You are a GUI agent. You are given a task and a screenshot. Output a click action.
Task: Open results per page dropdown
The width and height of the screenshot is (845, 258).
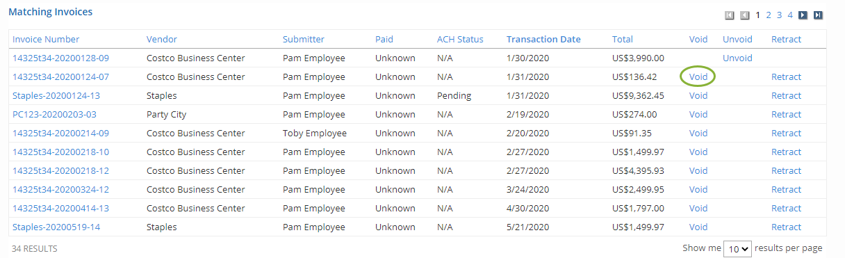click(x=737, y=248)
